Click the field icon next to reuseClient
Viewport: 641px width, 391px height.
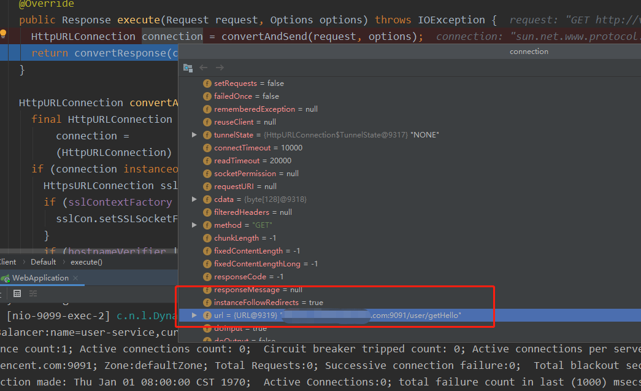pyautogui.click(x=207, y=122)
